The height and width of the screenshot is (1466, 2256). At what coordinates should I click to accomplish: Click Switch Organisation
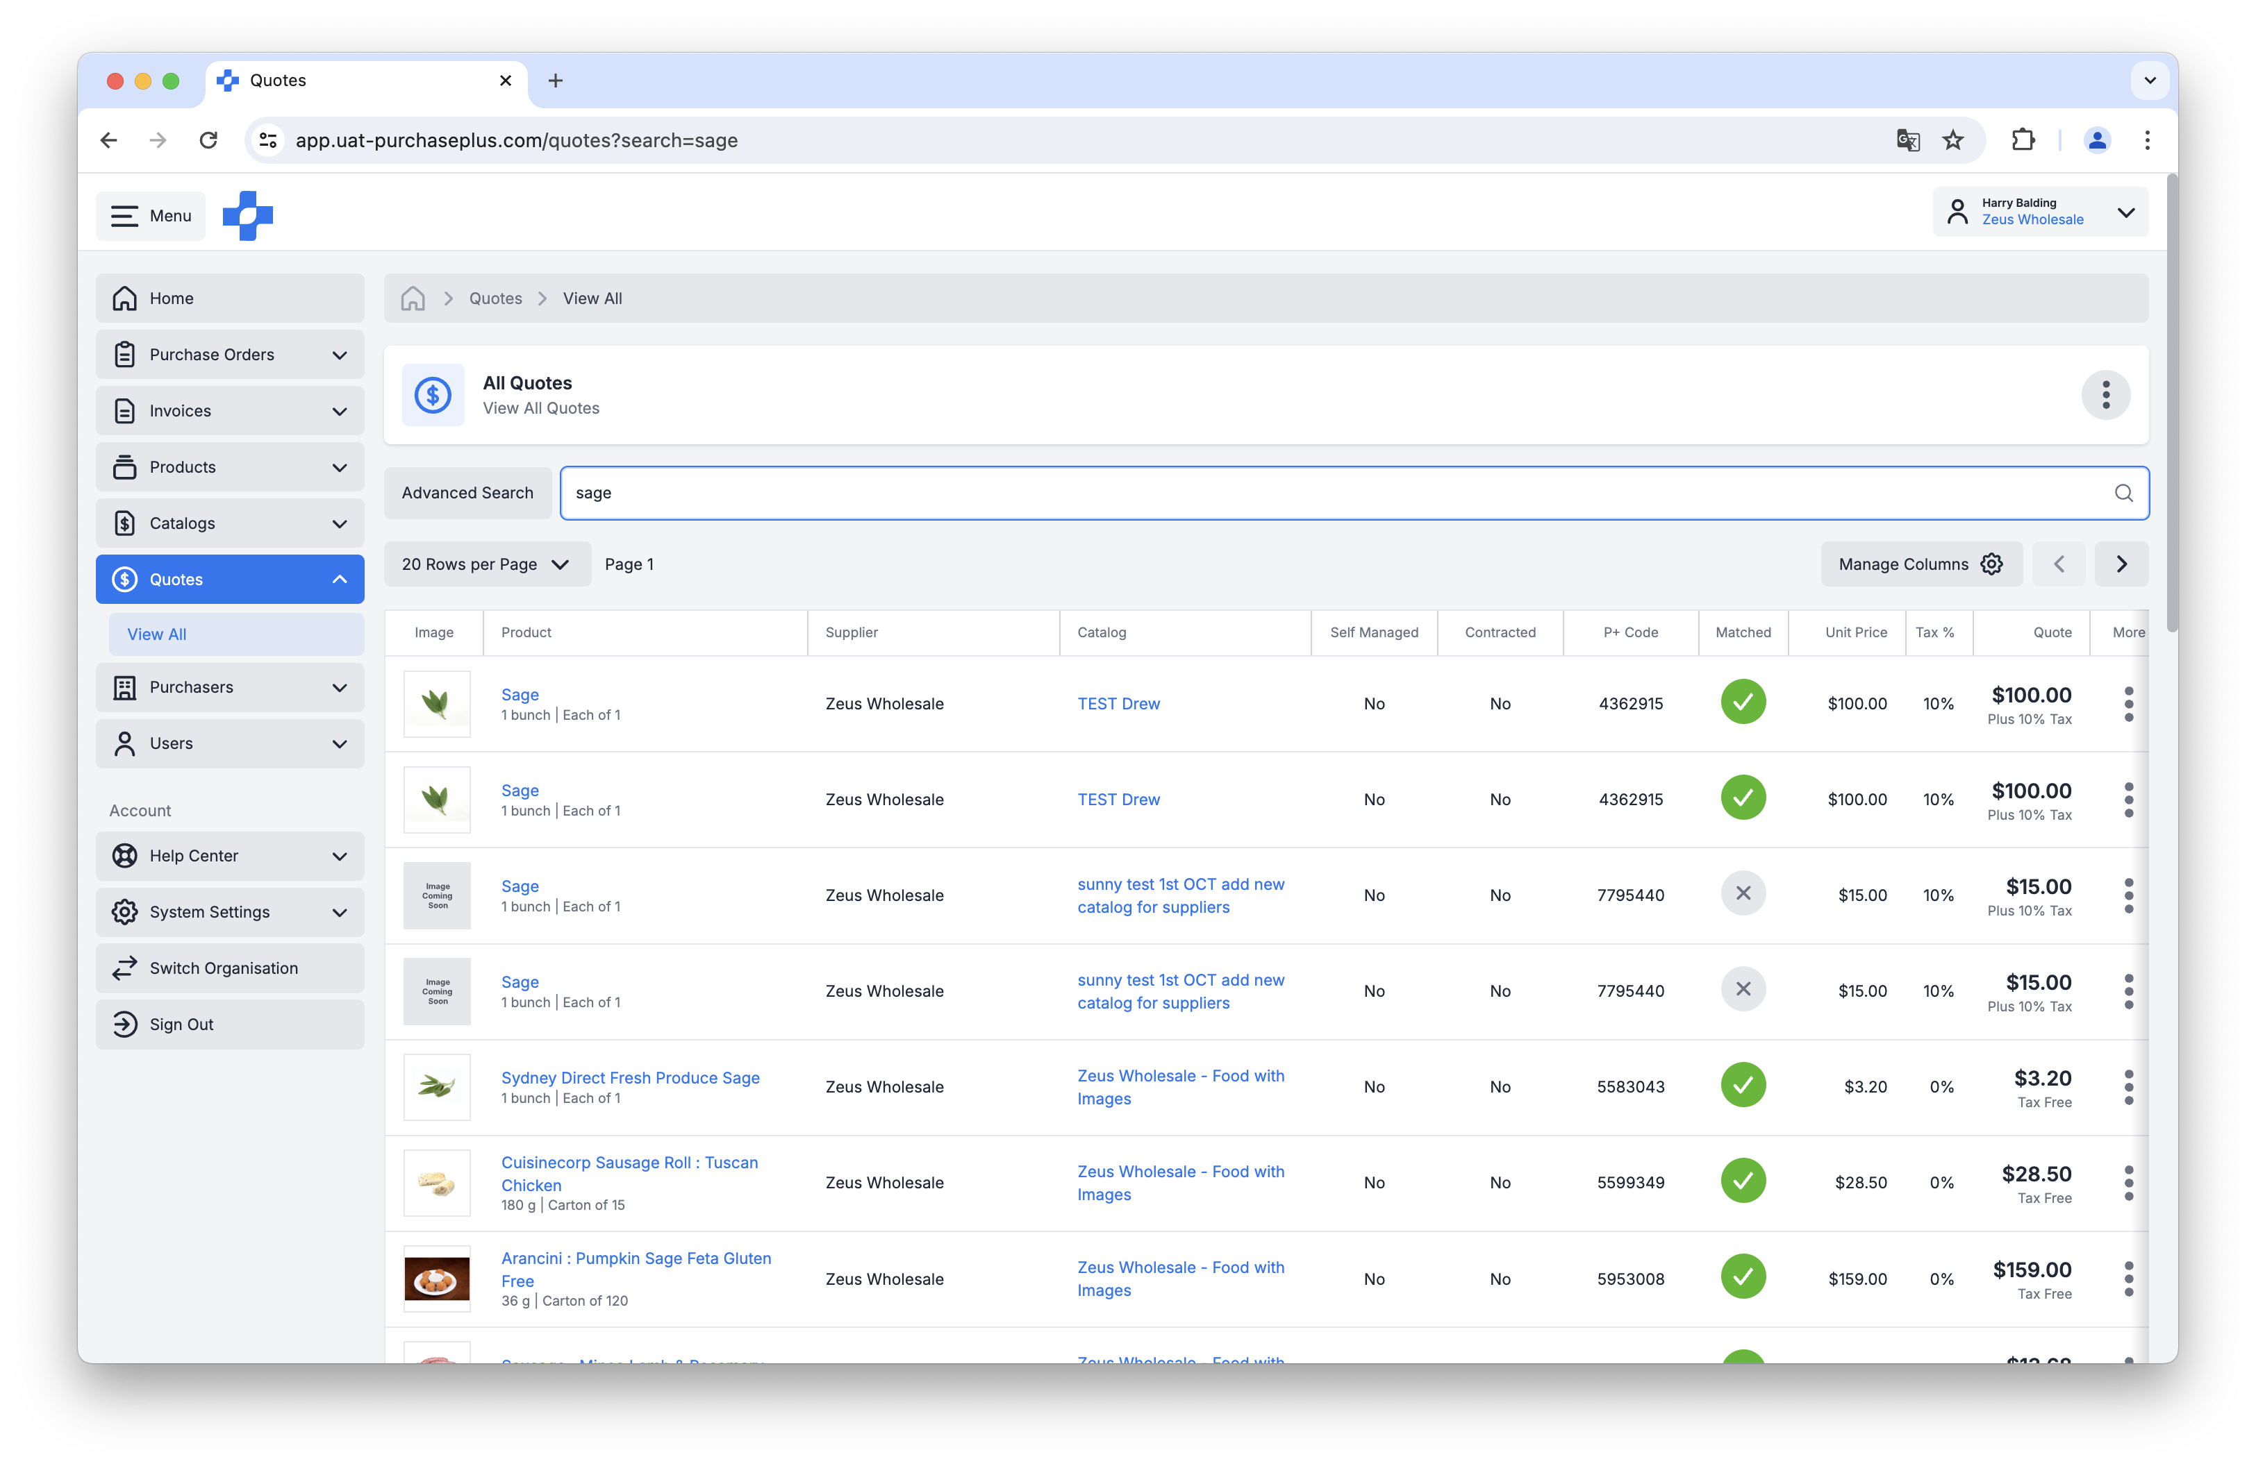coord(229,968)
